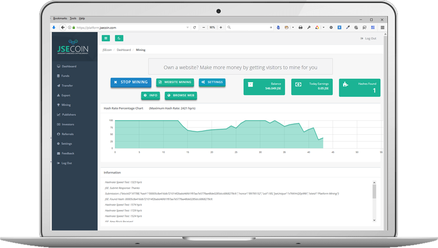438x248 pixels.
Task: Click the page scrollbar up arrow
Action: click(385, 35)
